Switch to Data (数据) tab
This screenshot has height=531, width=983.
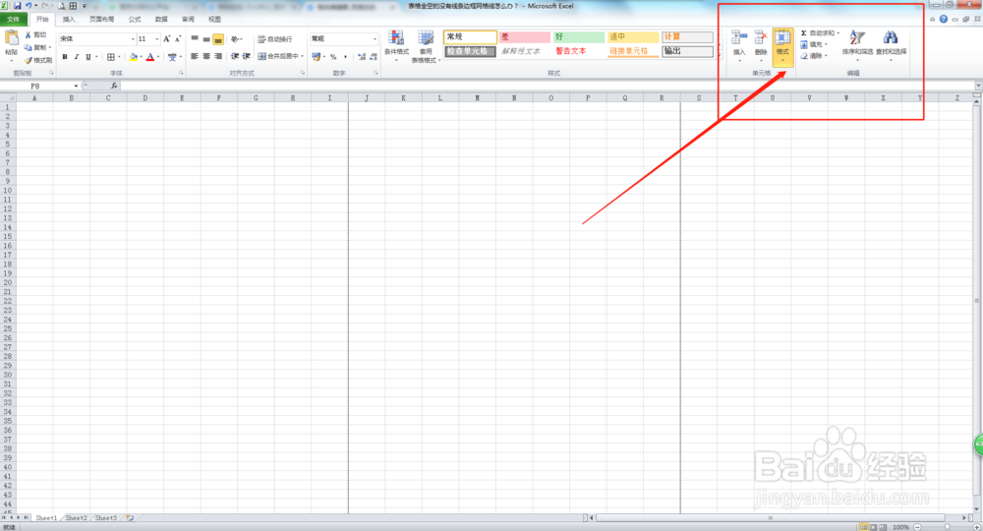(x=161, y=20)
